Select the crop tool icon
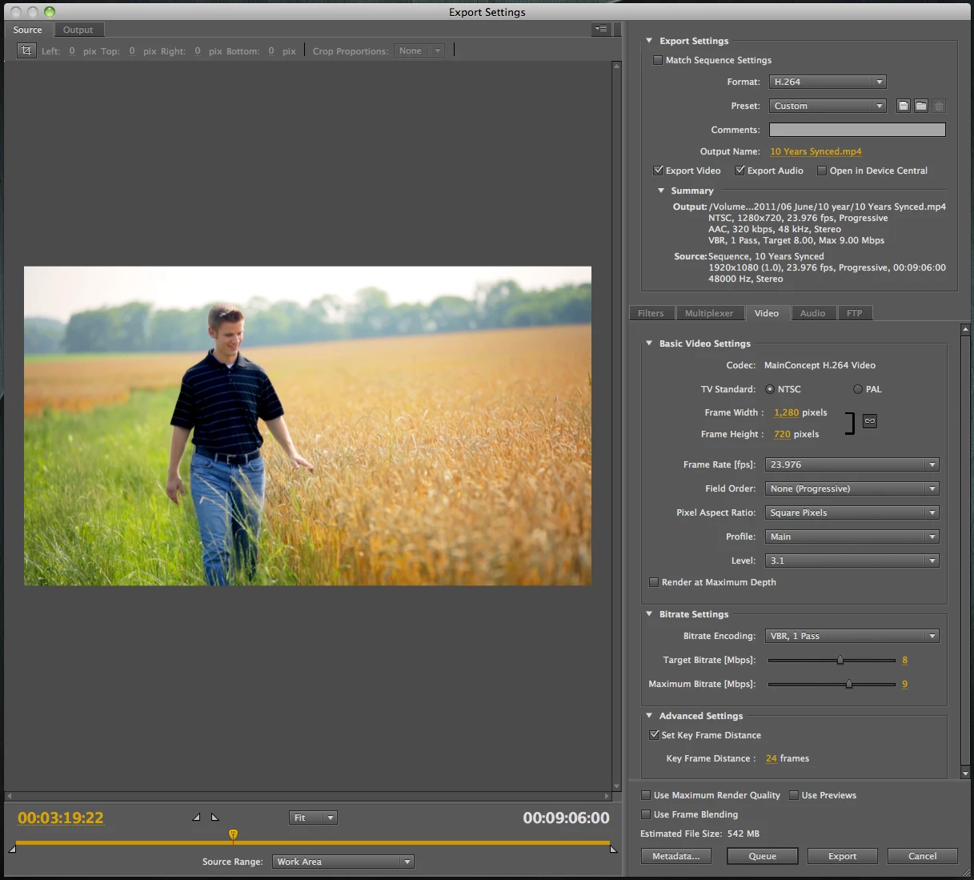This screenshot has width=974, height=880. 26,50
